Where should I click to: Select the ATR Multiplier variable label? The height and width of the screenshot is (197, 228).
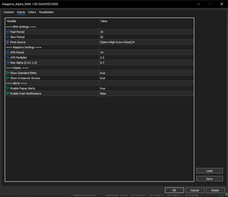[18, 58]
